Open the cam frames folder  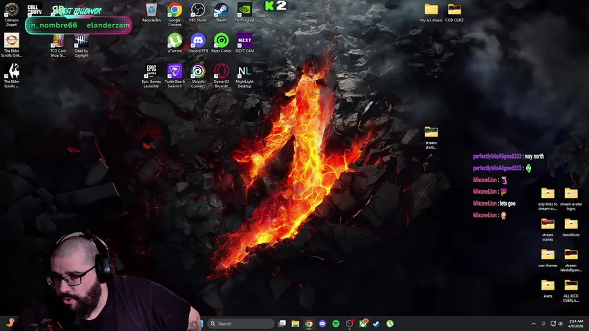coord(548,258)
